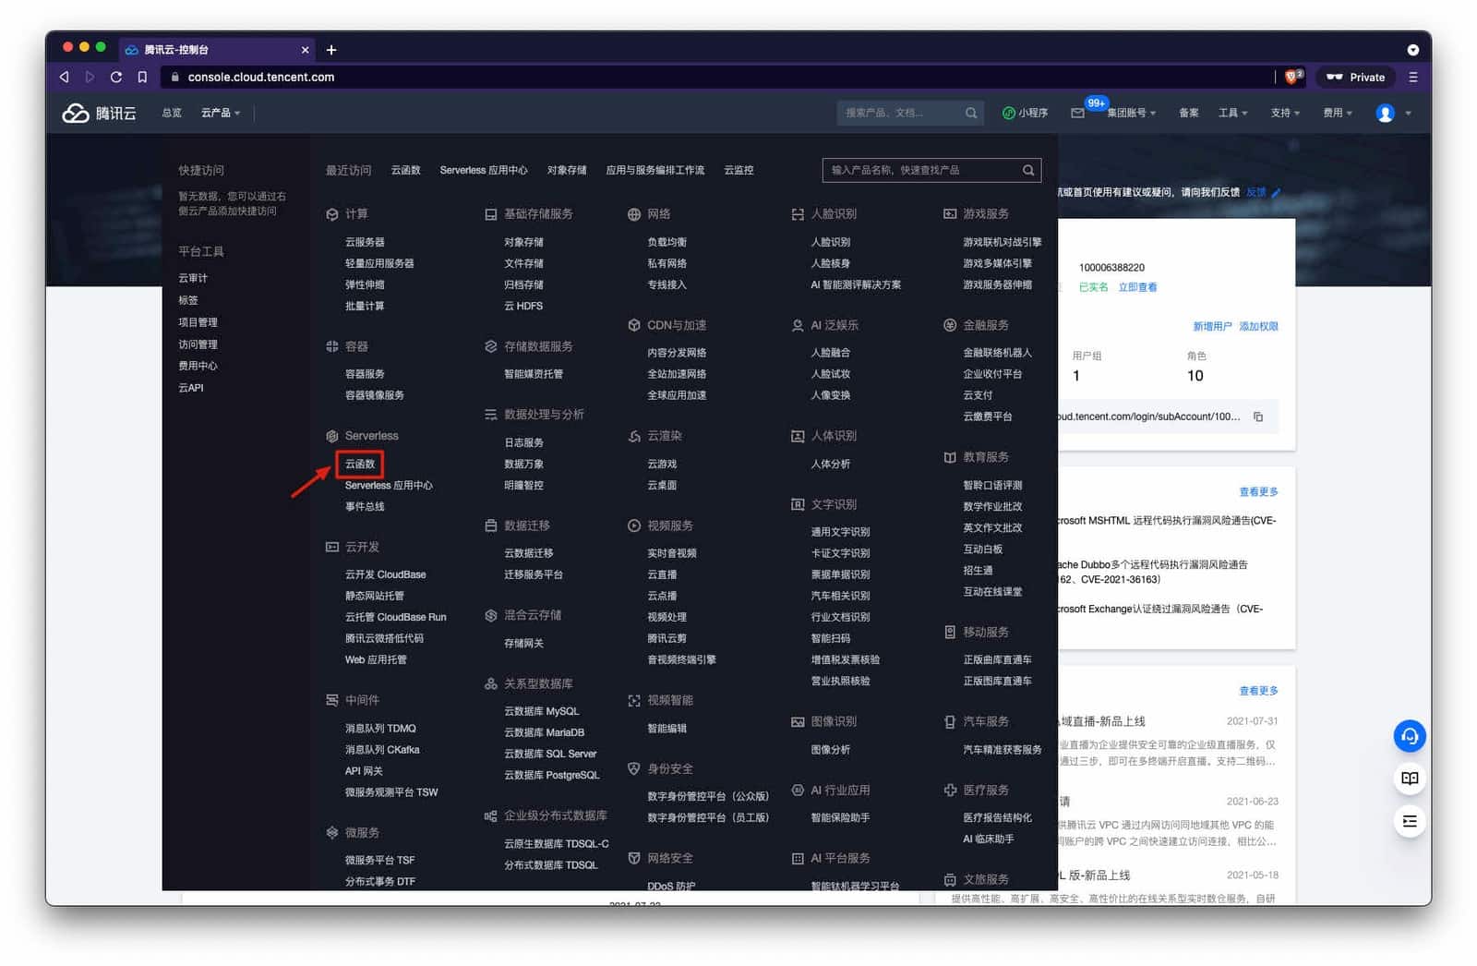
Task: Open 云函数 from the Serverless menu section
Action: [x=359, y=465]
